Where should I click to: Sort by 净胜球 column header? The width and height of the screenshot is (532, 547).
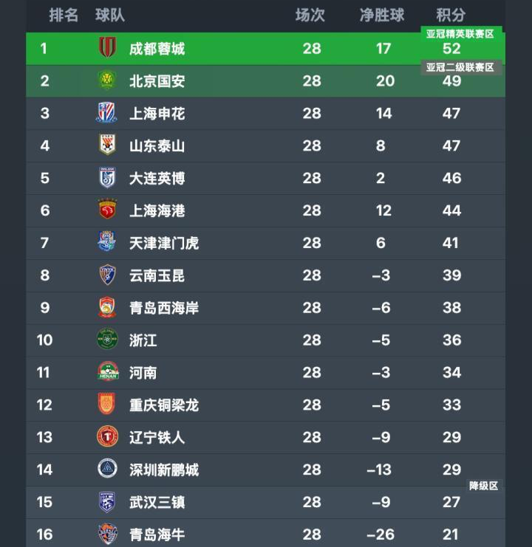click(x=382, y=15)
